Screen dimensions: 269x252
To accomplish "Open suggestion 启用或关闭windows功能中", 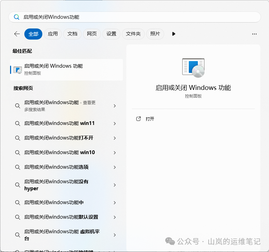I will [66, 203].
